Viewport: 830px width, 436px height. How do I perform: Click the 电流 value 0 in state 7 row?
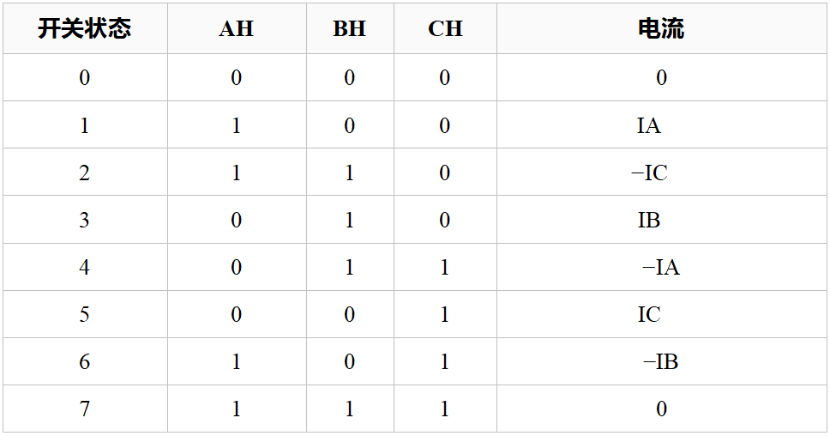(x=662, y=409)
